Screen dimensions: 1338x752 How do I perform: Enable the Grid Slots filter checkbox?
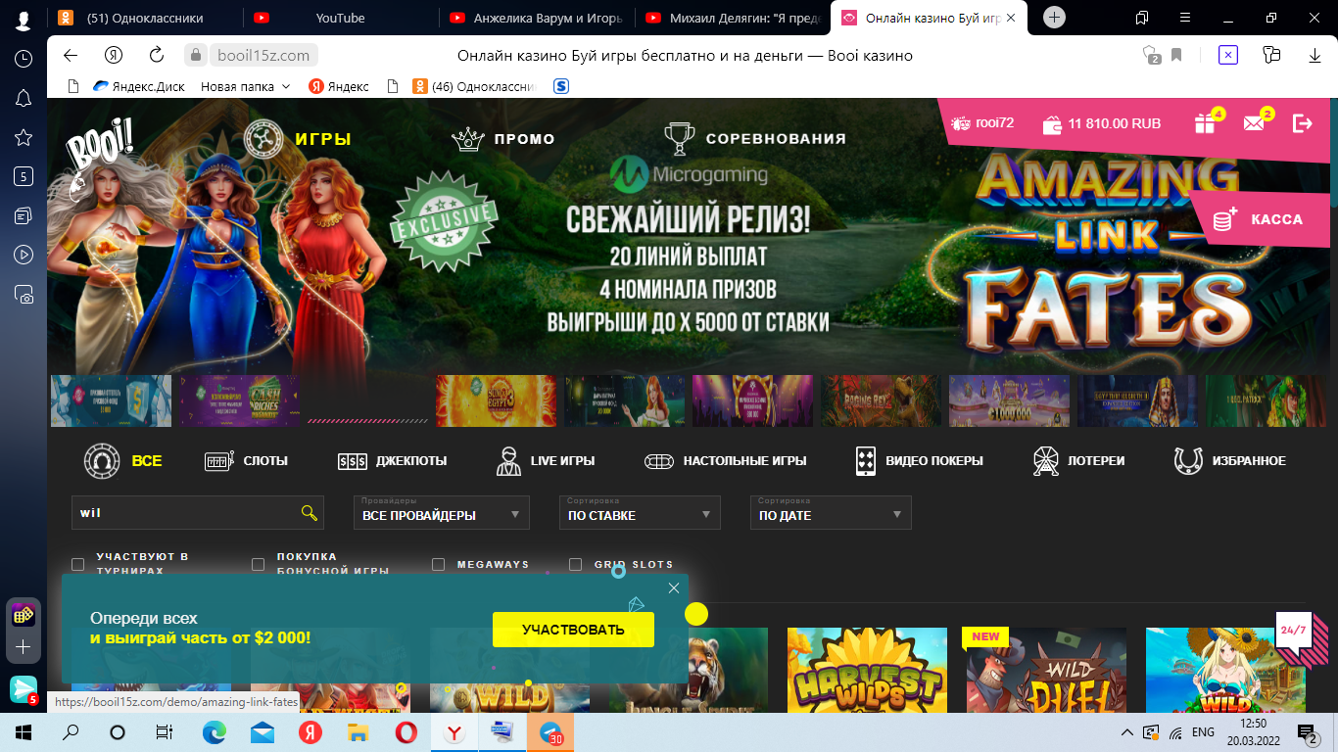coord(576,564)
